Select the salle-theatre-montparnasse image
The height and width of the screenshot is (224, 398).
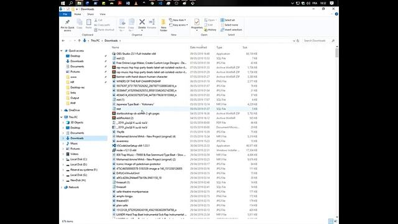point(132,192)
